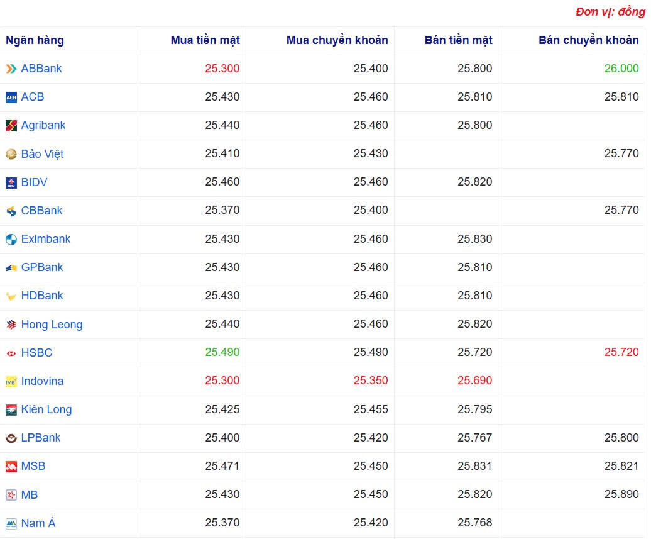Select the Mua tiền mặt column header
The height and width of the screenshot is (539, 651).
[x=205, y=40]
